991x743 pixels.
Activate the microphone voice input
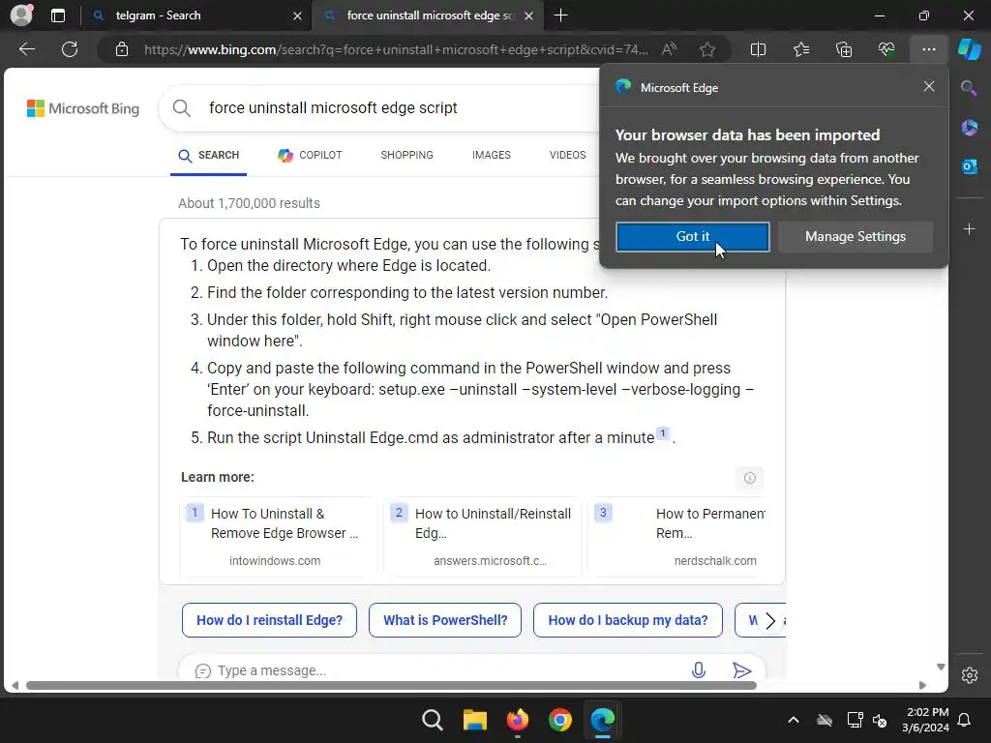(x=699, y=670)
